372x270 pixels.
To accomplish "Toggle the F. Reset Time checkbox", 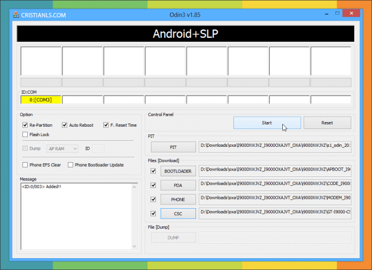I will (x=106, y=125).
